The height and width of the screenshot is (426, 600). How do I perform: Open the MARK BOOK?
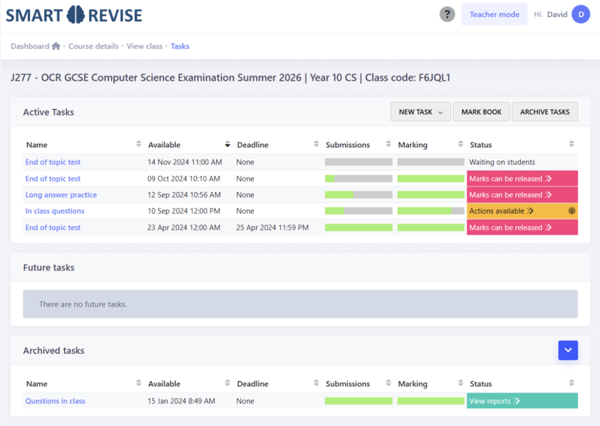tap(481, 112)
